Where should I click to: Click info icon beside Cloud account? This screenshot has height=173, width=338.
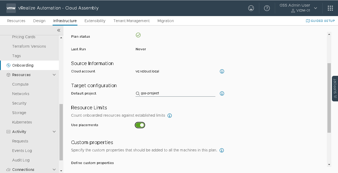click(x=222, y=71)
